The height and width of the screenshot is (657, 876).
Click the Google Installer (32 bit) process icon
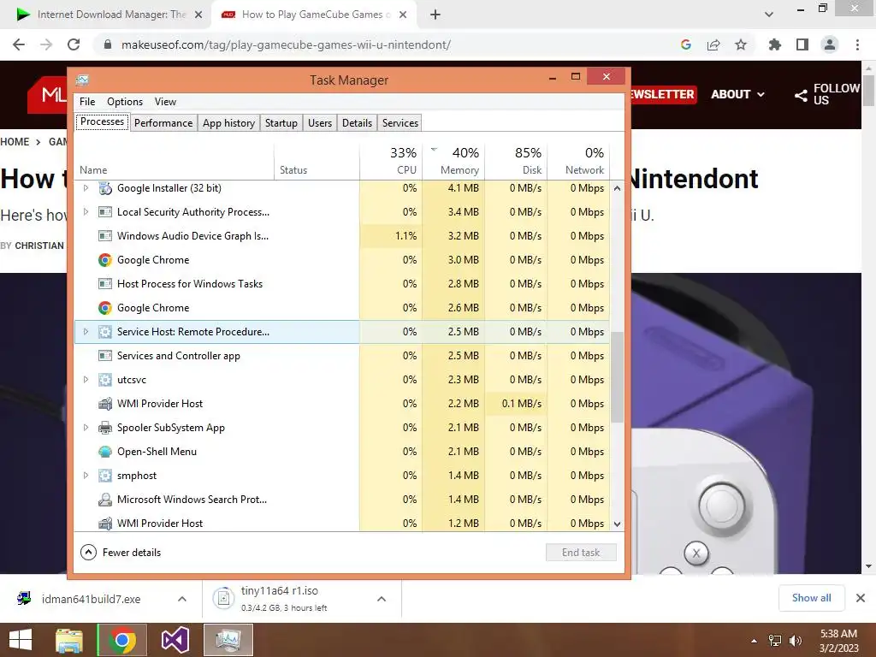click(x=105, y=188)
